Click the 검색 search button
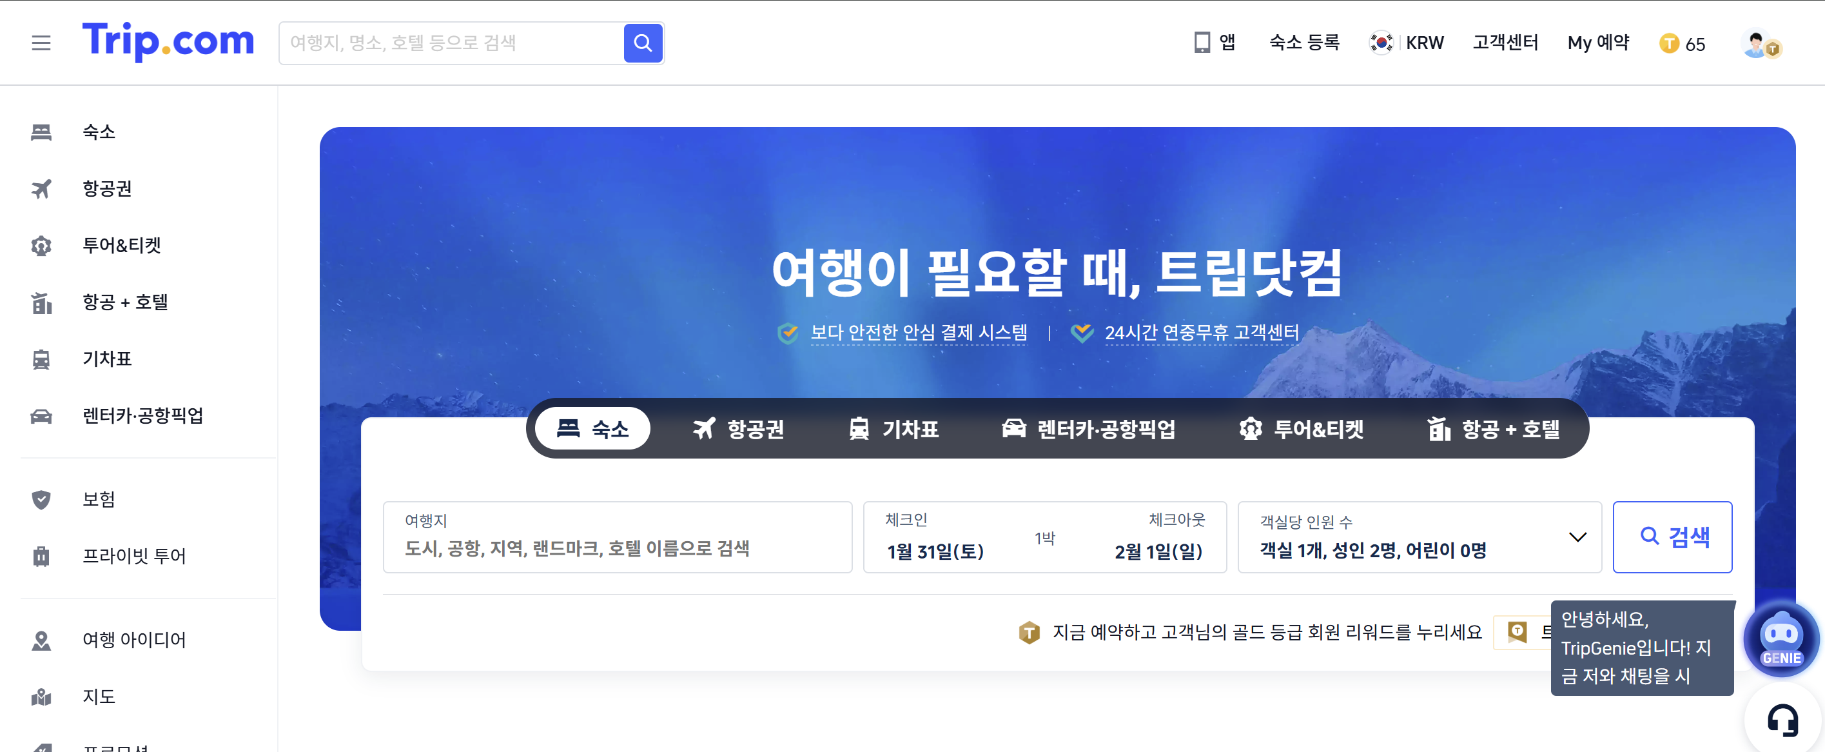Viewport: 1825px width, 752px height. (1672, 537)
